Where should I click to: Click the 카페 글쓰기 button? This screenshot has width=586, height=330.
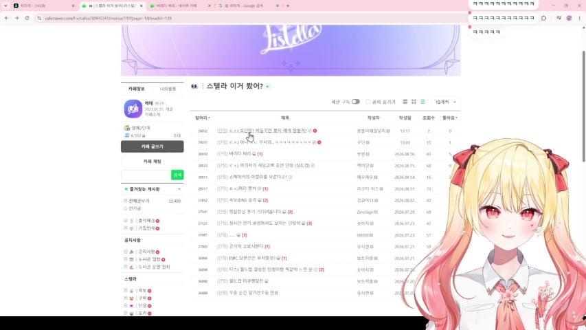(152, 146)
